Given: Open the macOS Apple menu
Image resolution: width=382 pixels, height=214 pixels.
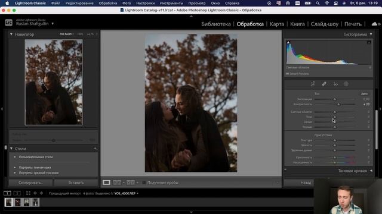Looking at the screenshot, I should click(x=7, y=3).
